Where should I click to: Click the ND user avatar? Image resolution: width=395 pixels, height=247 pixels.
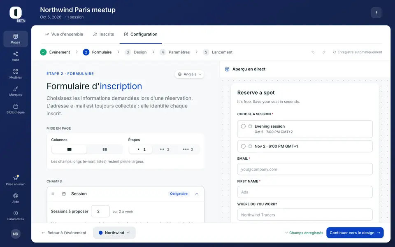click(x=16, y=234)
